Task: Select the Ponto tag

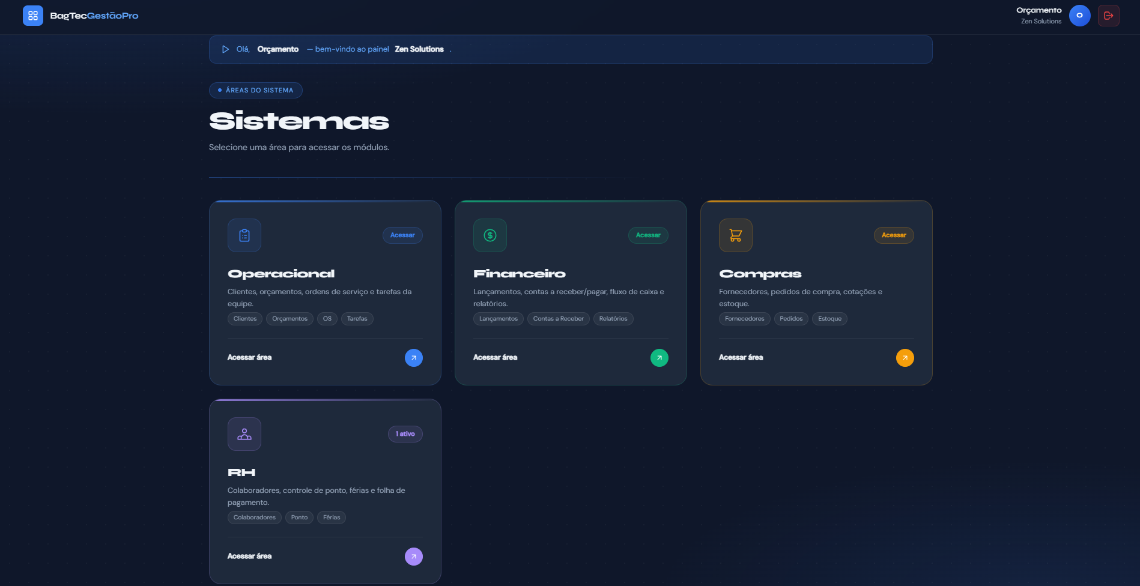Action: (x=299, y=518)
